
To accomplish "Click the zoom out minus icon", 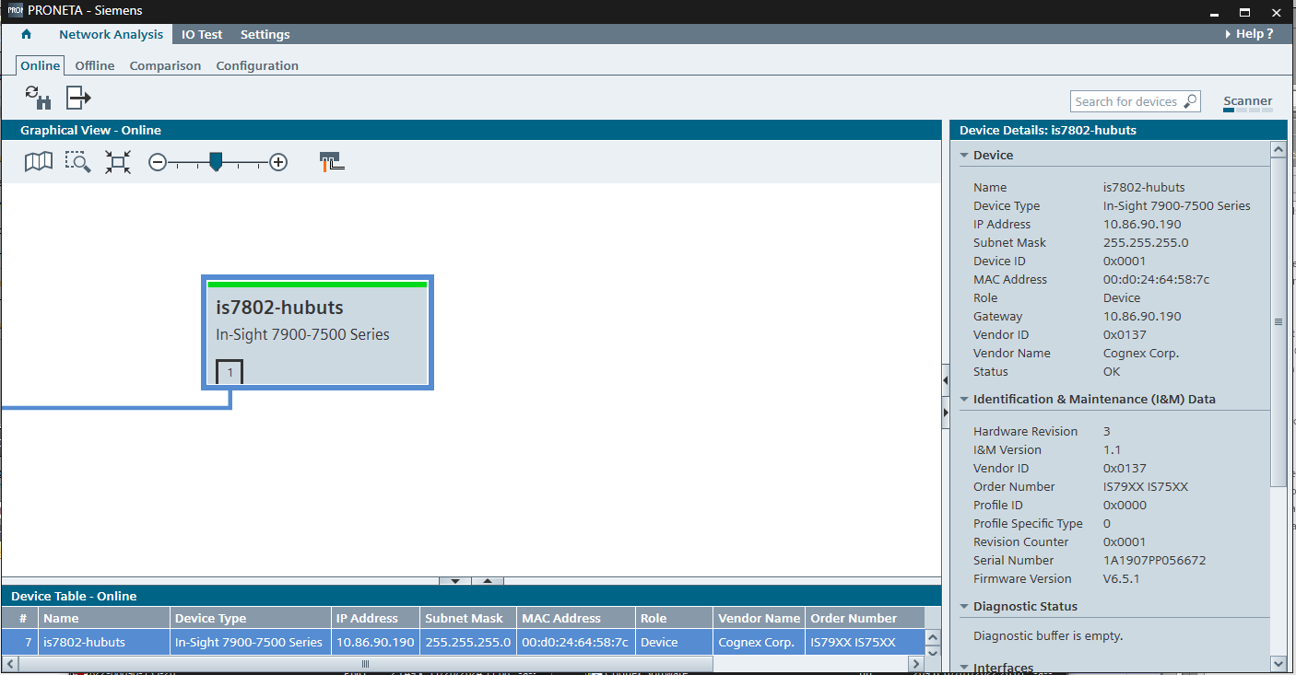I will pyautogui.click(x=157, y=161).
